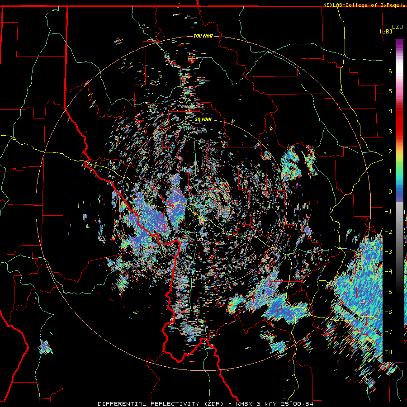Select the -6 dB tick label

[x=388, y=312]
